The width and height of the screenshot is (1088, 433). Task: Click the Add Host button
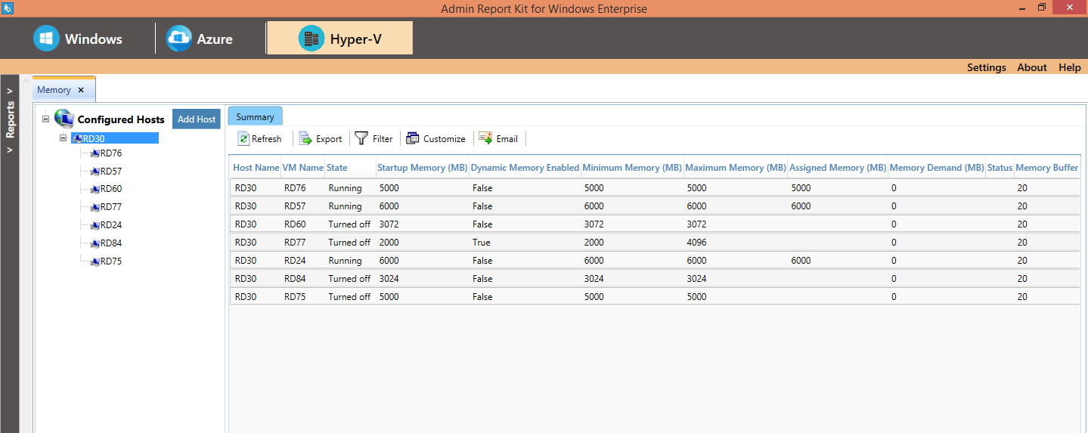coord(197,119)
